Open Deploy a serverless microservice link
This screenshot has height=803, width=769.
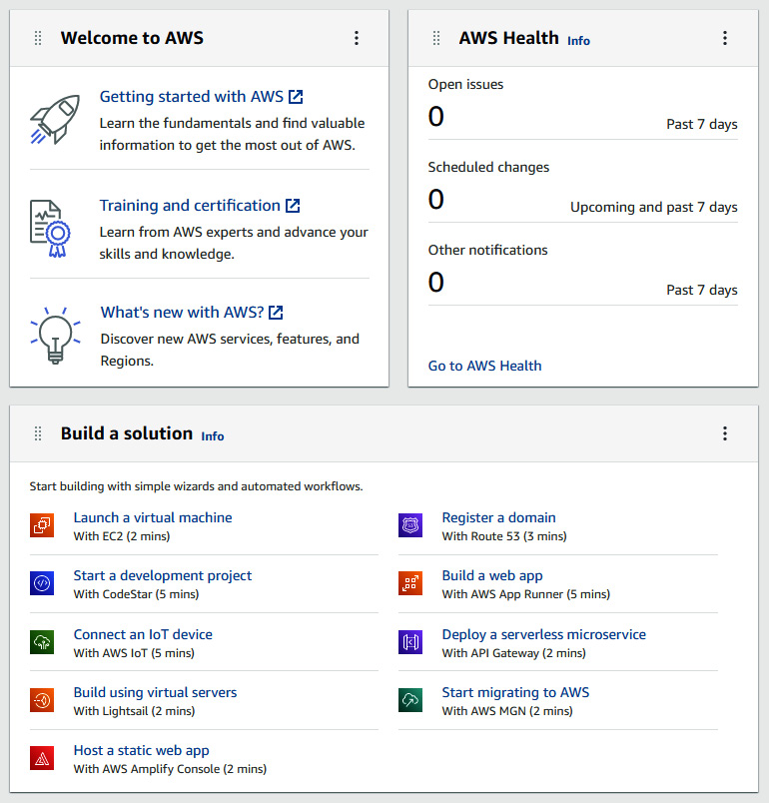click(543, 634)
